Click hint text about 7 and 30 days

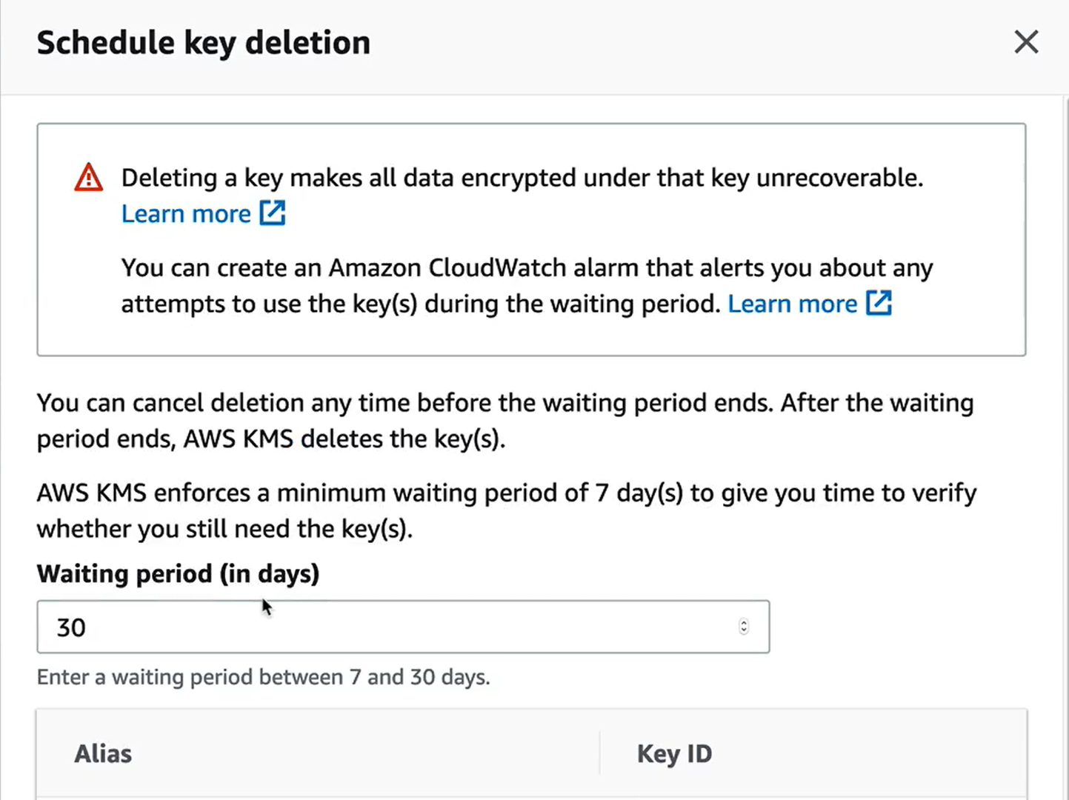[x=264, y=677]
